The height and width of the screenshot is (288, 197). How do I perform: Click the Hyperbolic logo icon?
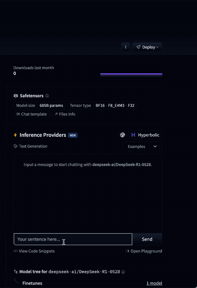[133, 135]
